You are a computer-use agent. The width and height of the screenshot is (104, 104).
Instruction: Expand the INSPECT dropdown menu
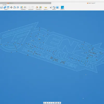tap(46, 9)
